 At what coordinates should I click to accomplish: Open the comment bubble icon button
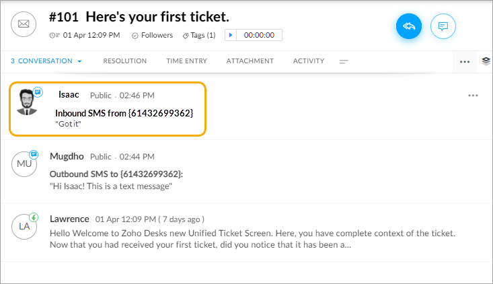pos(443,26)
